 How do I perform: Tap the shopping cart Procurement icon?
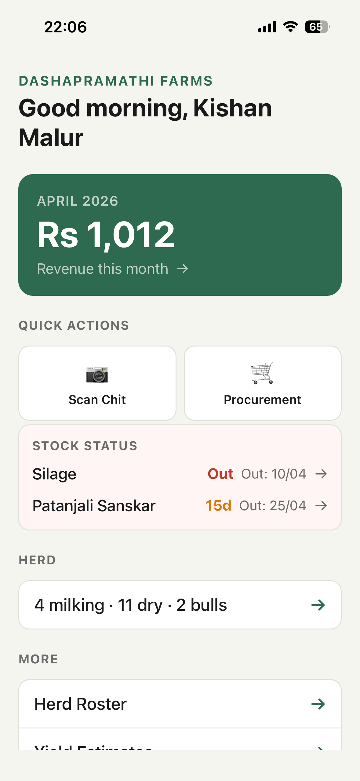tap(262, 373)
